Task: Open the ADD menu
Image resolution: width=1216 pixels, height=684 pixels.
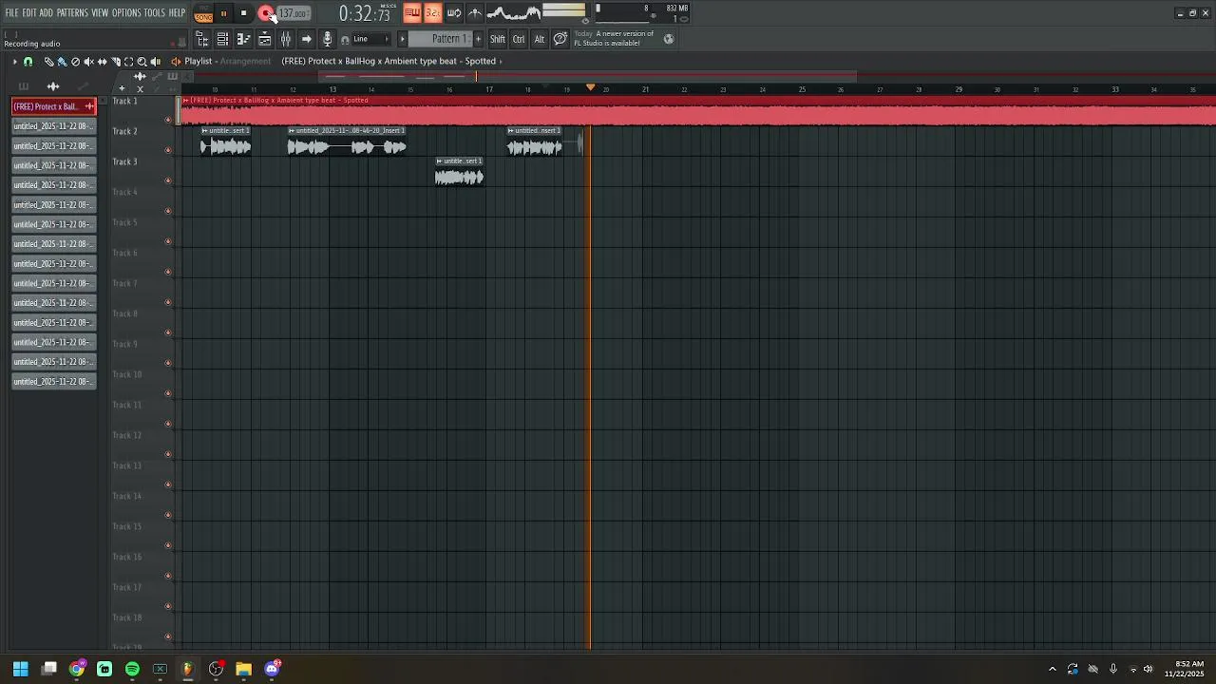Action: click(x=47, y=13)
